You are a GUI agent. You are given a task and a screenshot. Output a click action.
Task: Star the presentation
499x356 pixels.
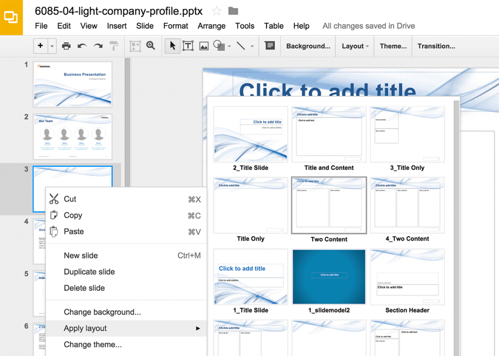tap(216, 11)
